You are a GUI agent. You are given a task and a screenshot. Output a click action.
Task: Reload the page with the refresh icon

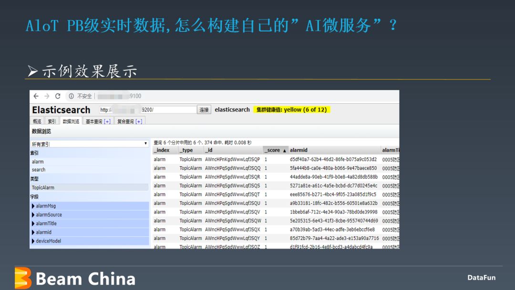point(58,96)
